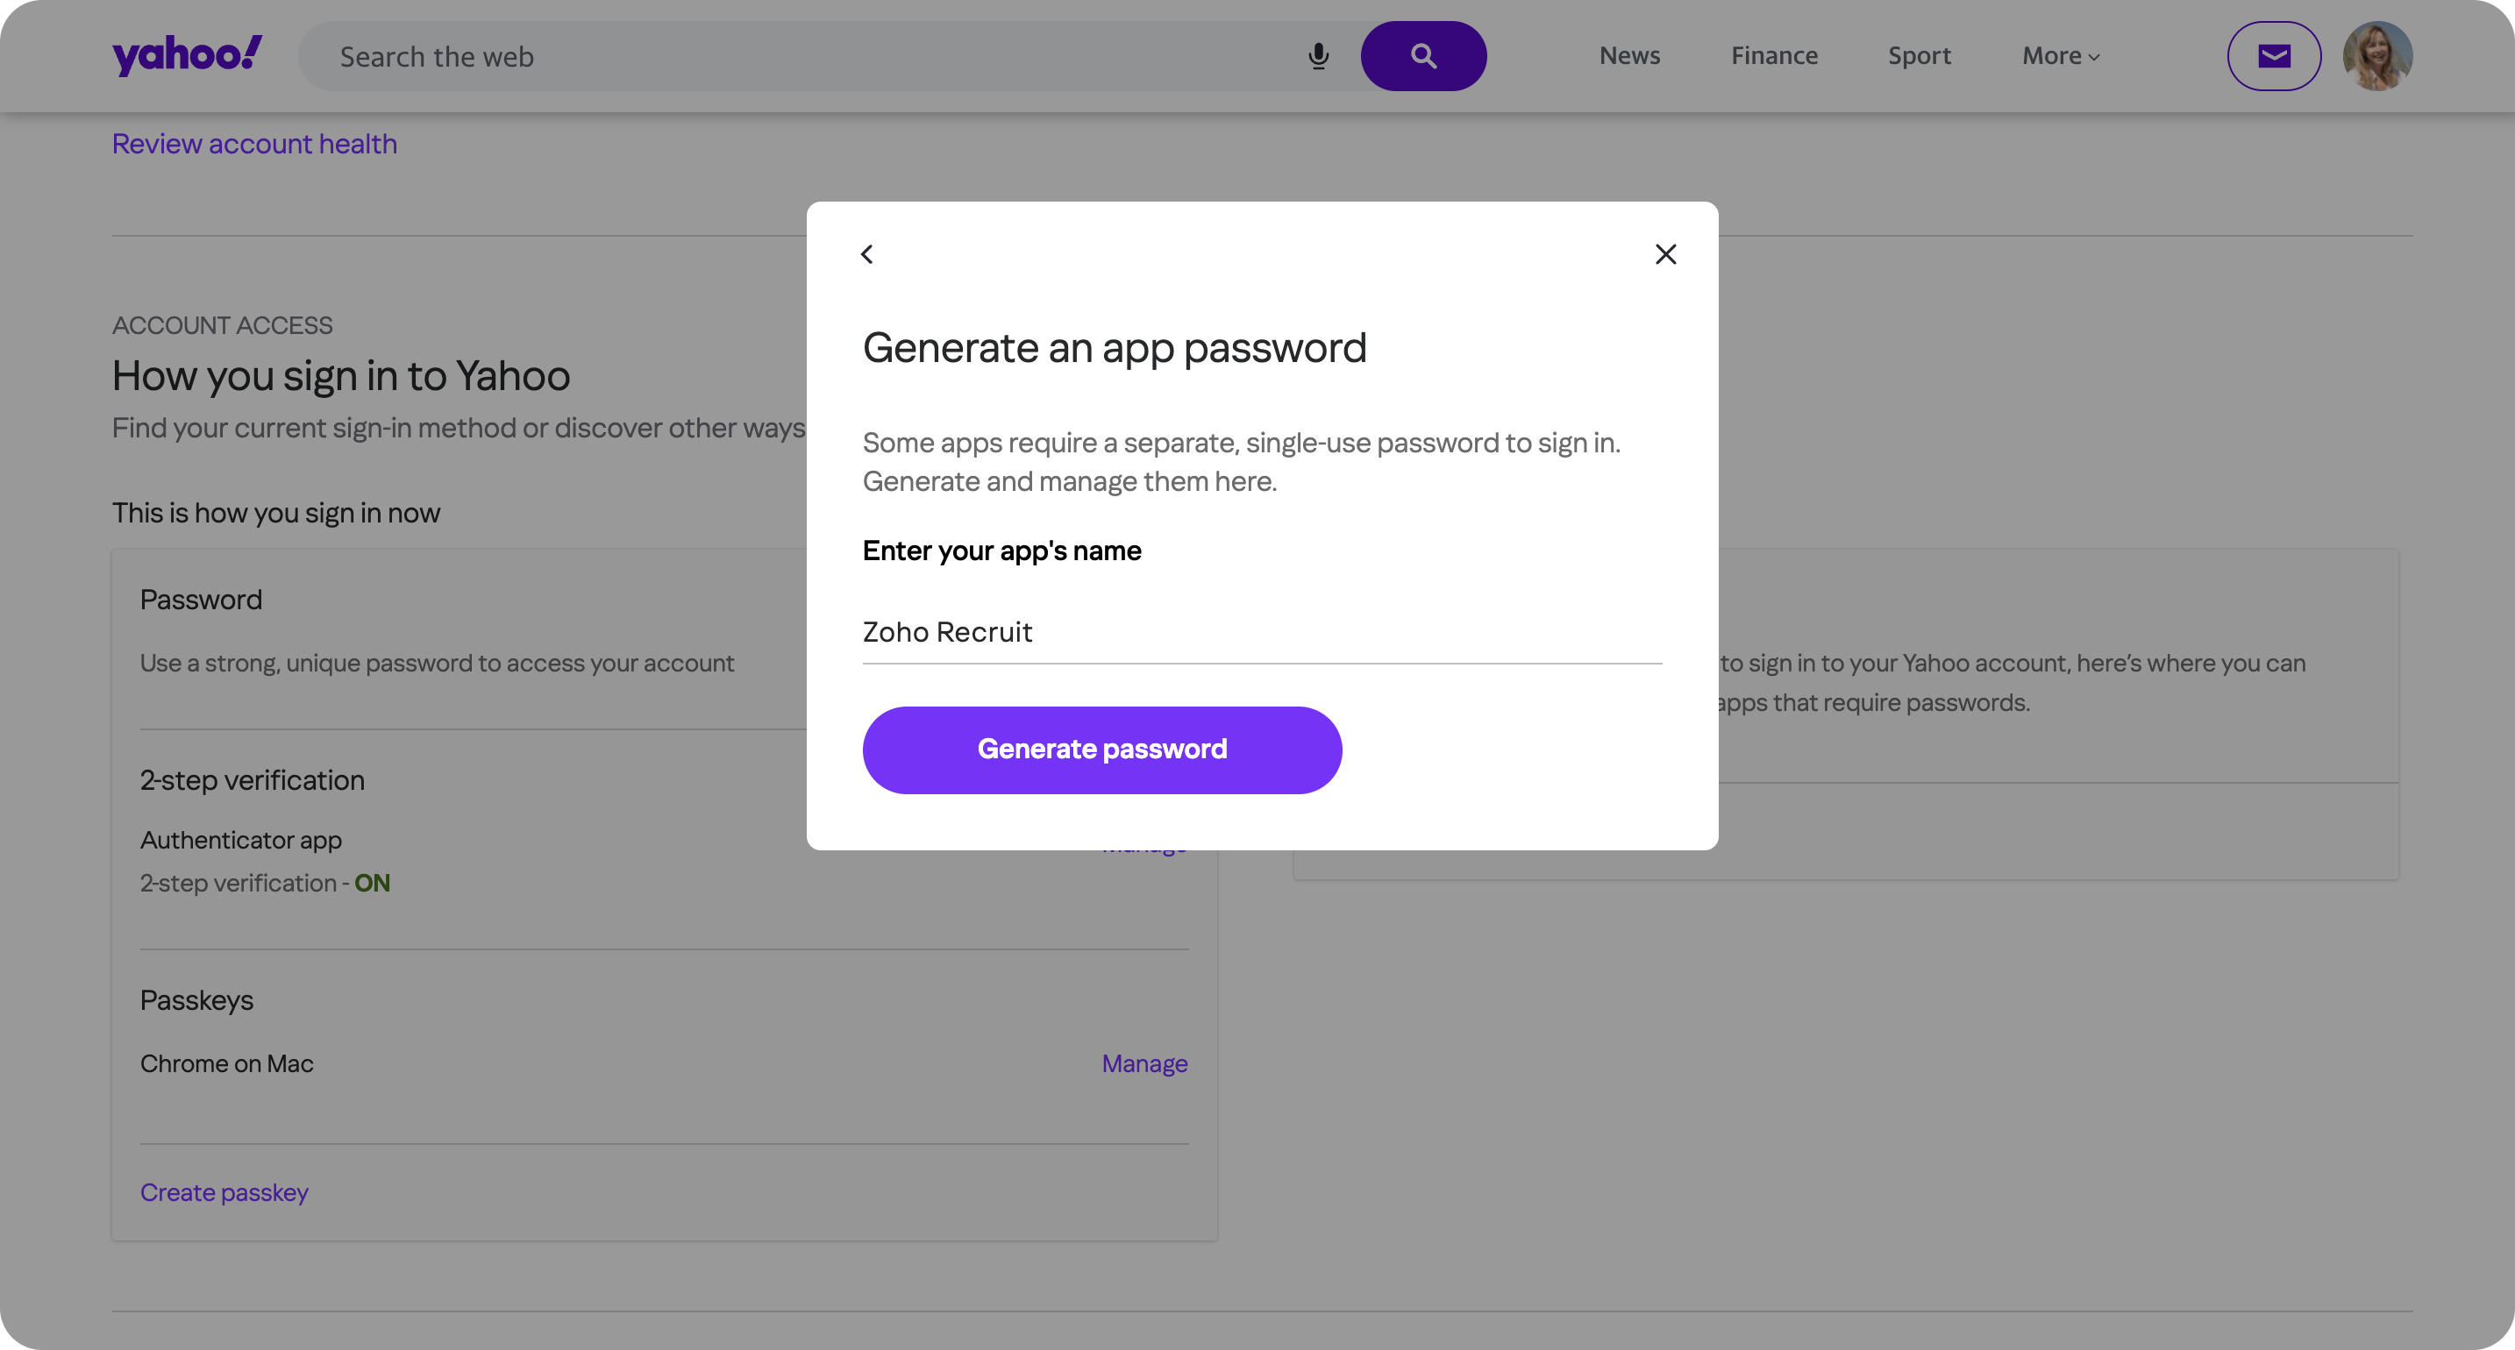Open the News navigation item
The image size is (2515, 1350).
[x=1629, y=57]
